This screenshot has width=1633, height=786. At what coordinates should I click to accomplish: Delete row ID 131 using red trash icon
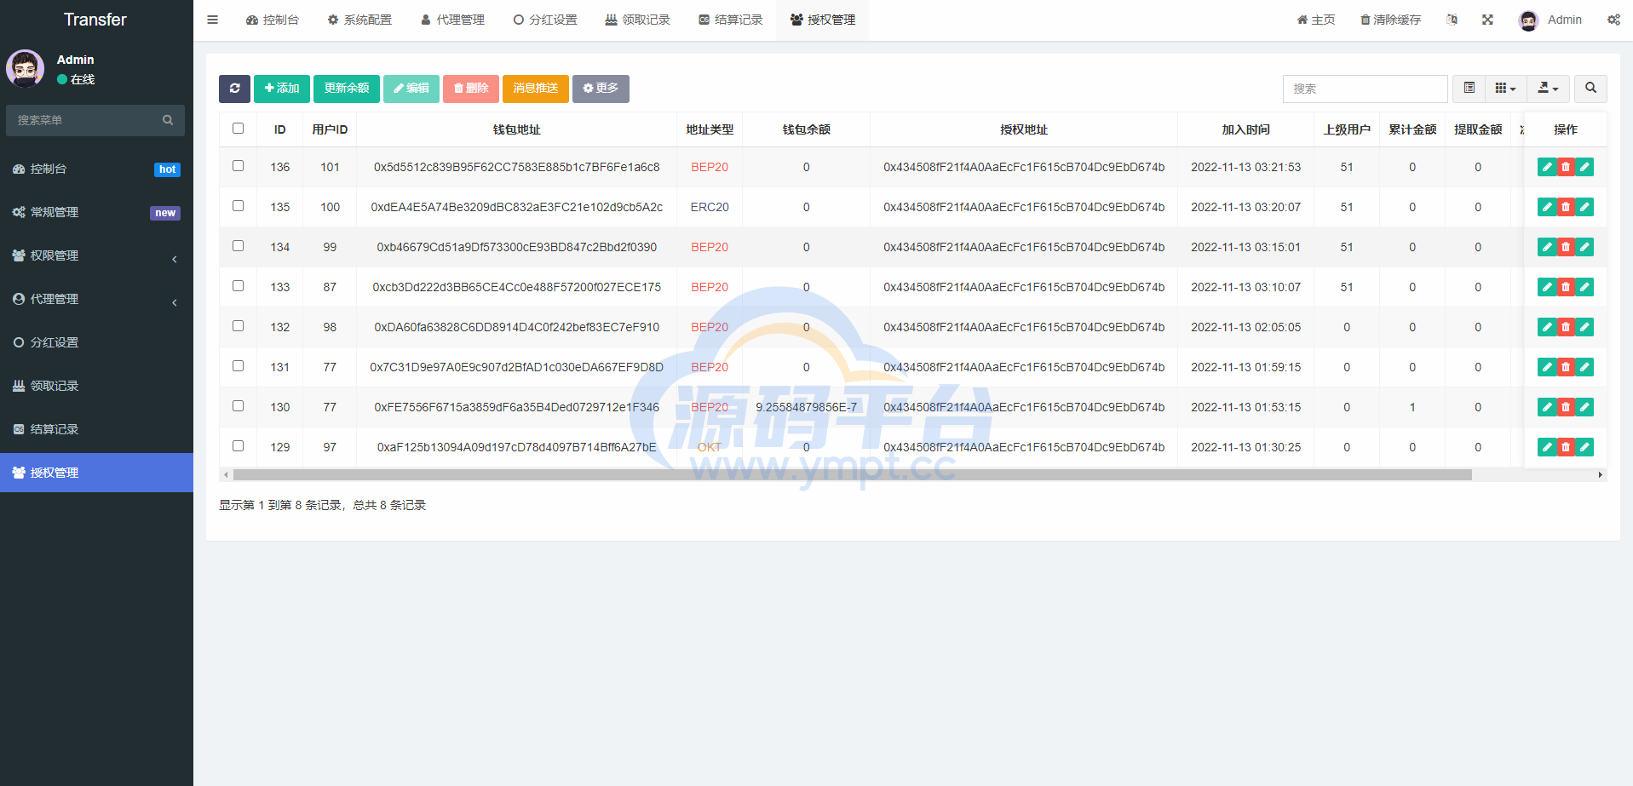(x=1566, y=367)
